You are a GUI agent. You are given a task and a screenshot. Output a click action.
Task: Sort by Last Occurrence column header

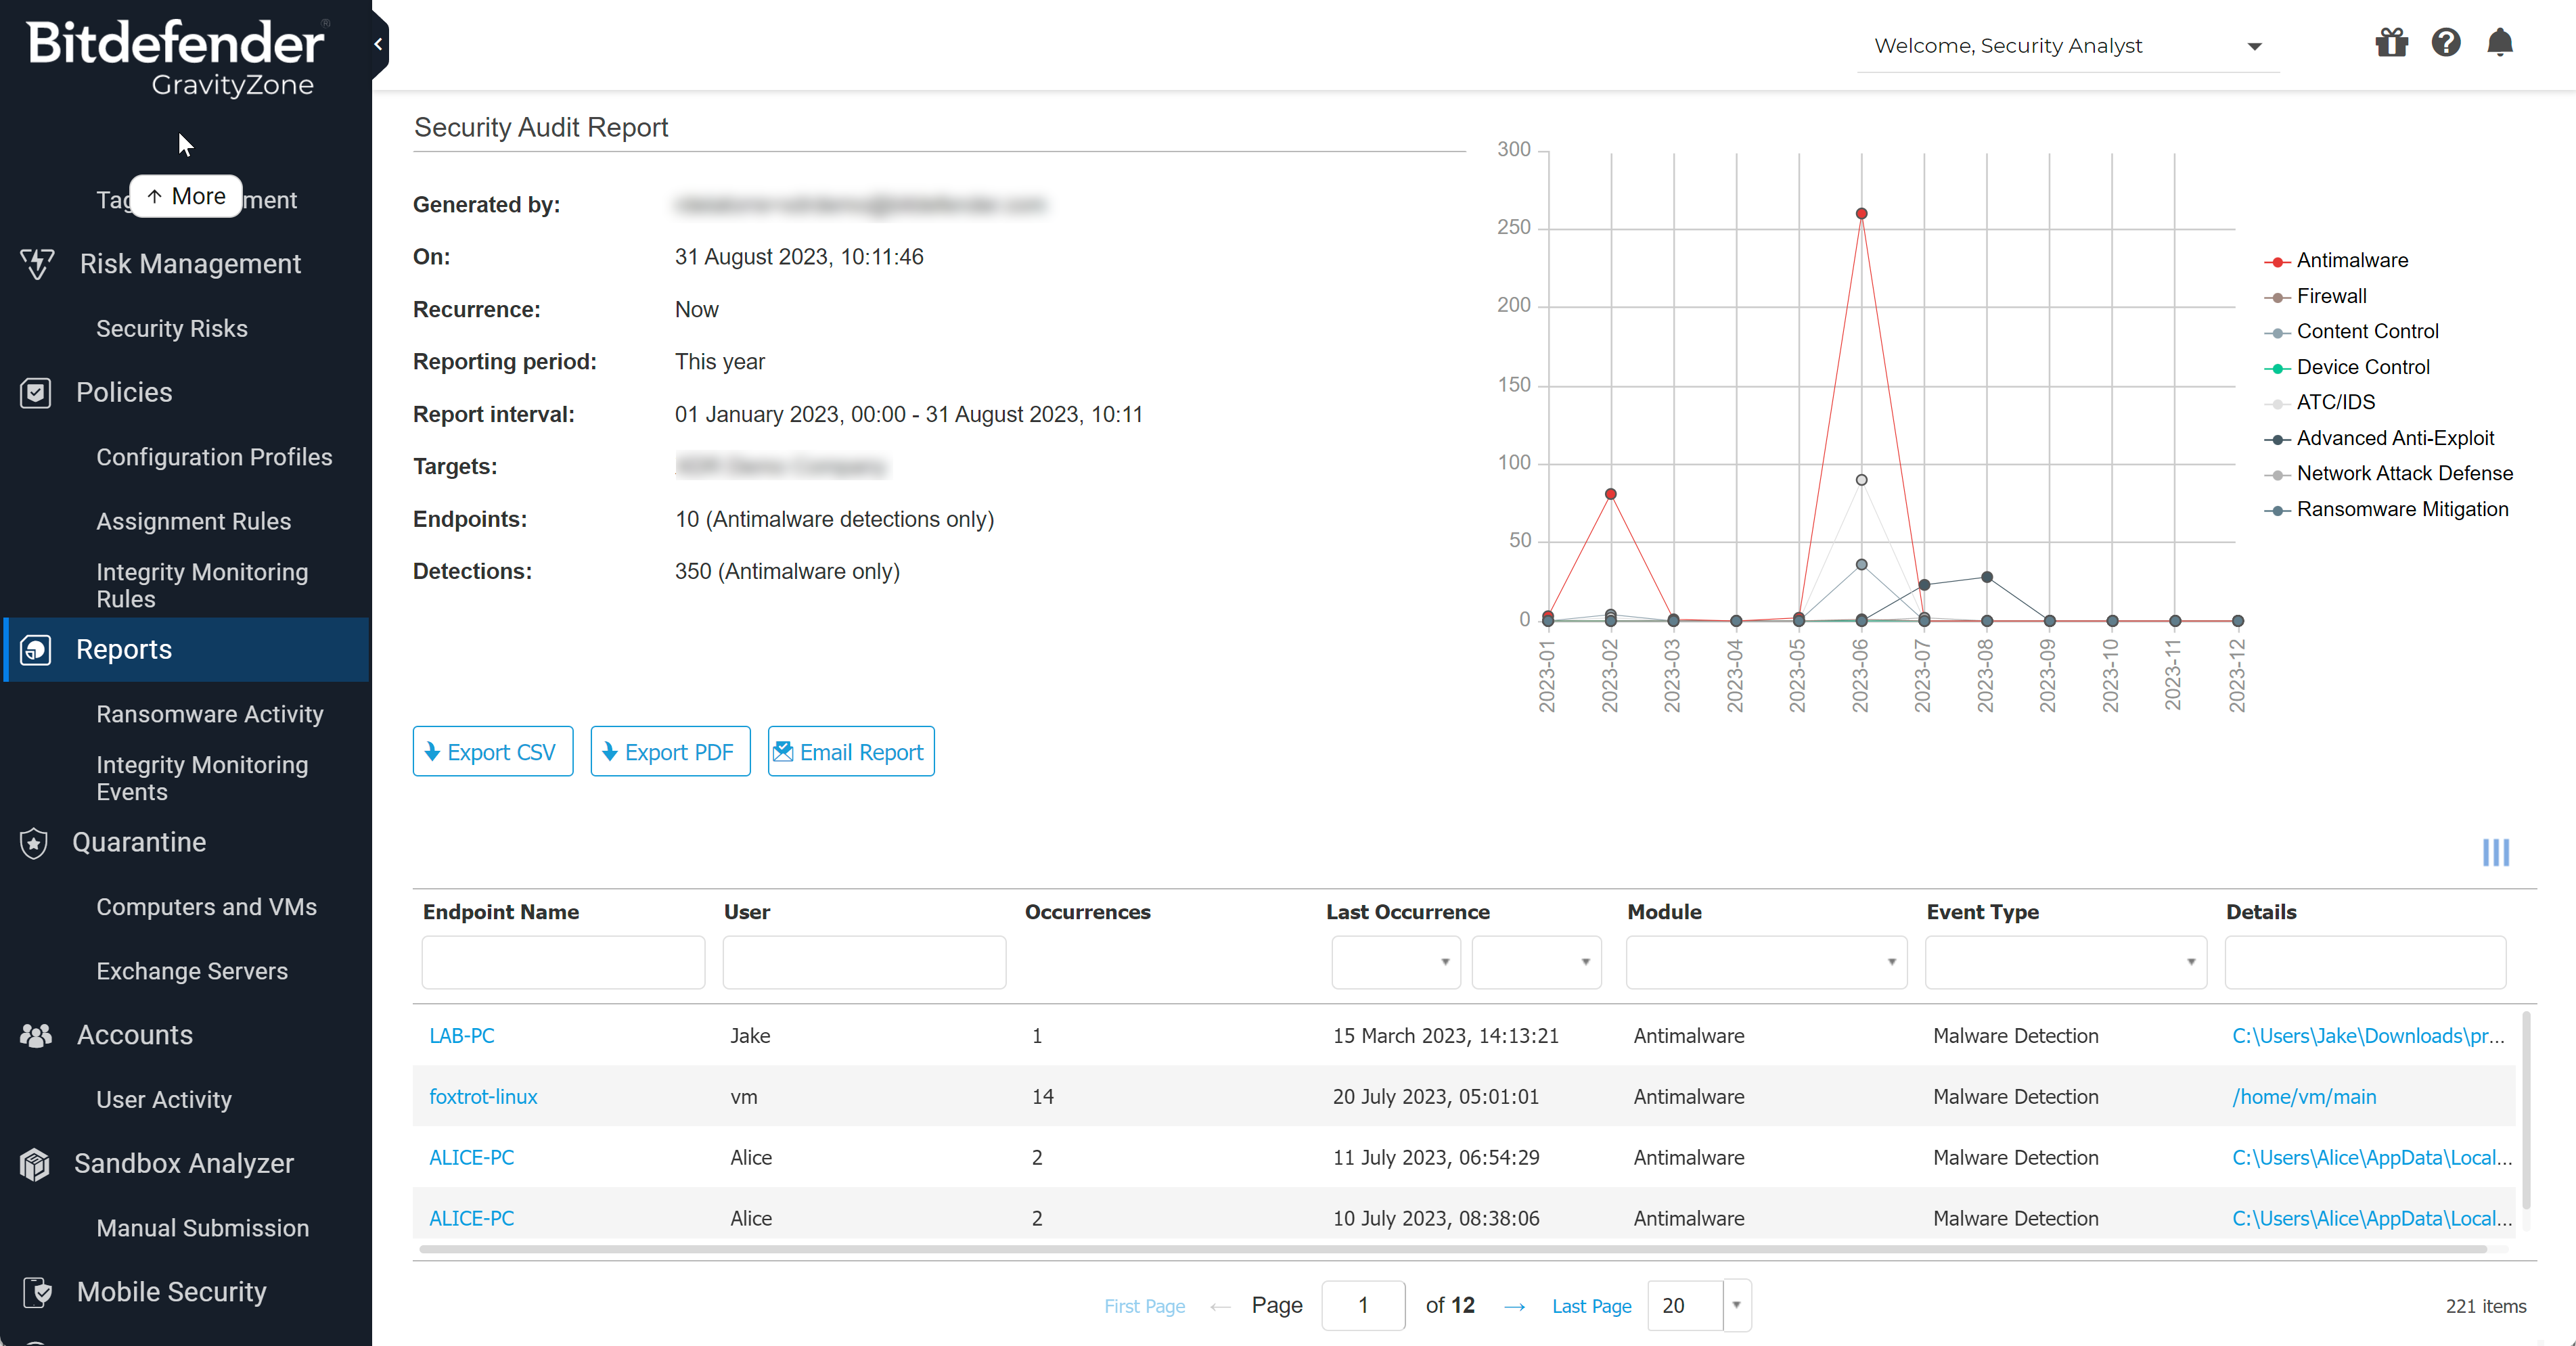click(x=1407, y=912)
